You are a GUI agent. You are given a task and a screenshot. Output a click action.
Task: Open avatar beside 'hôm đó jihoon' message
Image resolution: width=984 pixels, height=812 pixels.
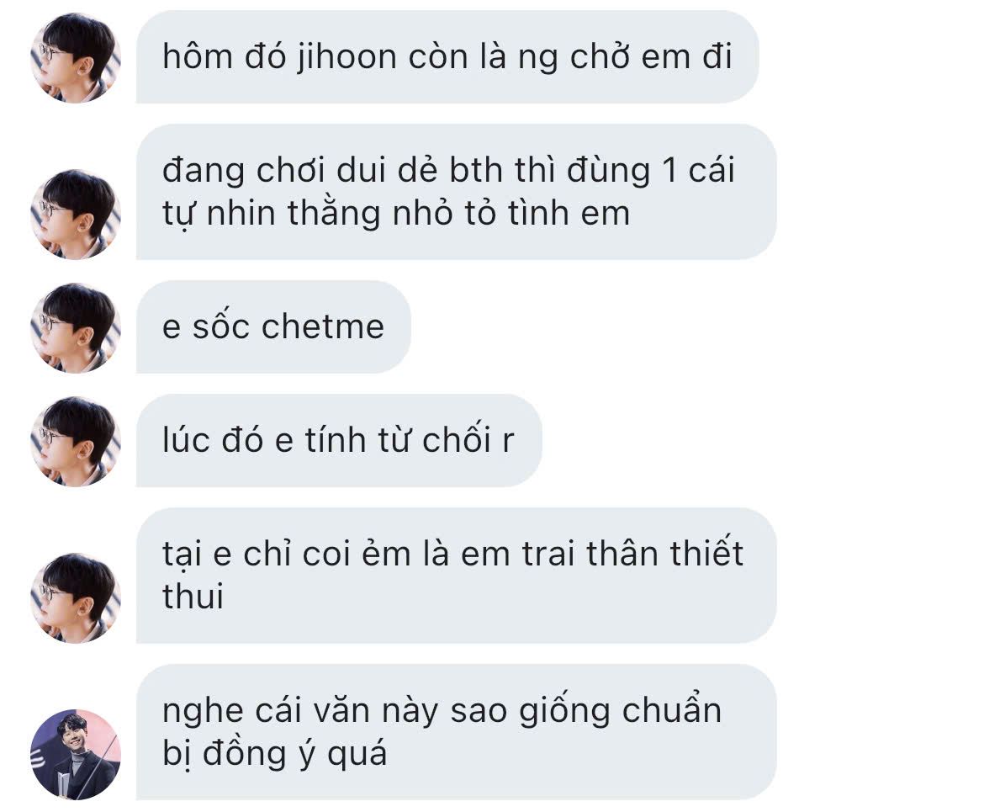click(x=76, y=58)
